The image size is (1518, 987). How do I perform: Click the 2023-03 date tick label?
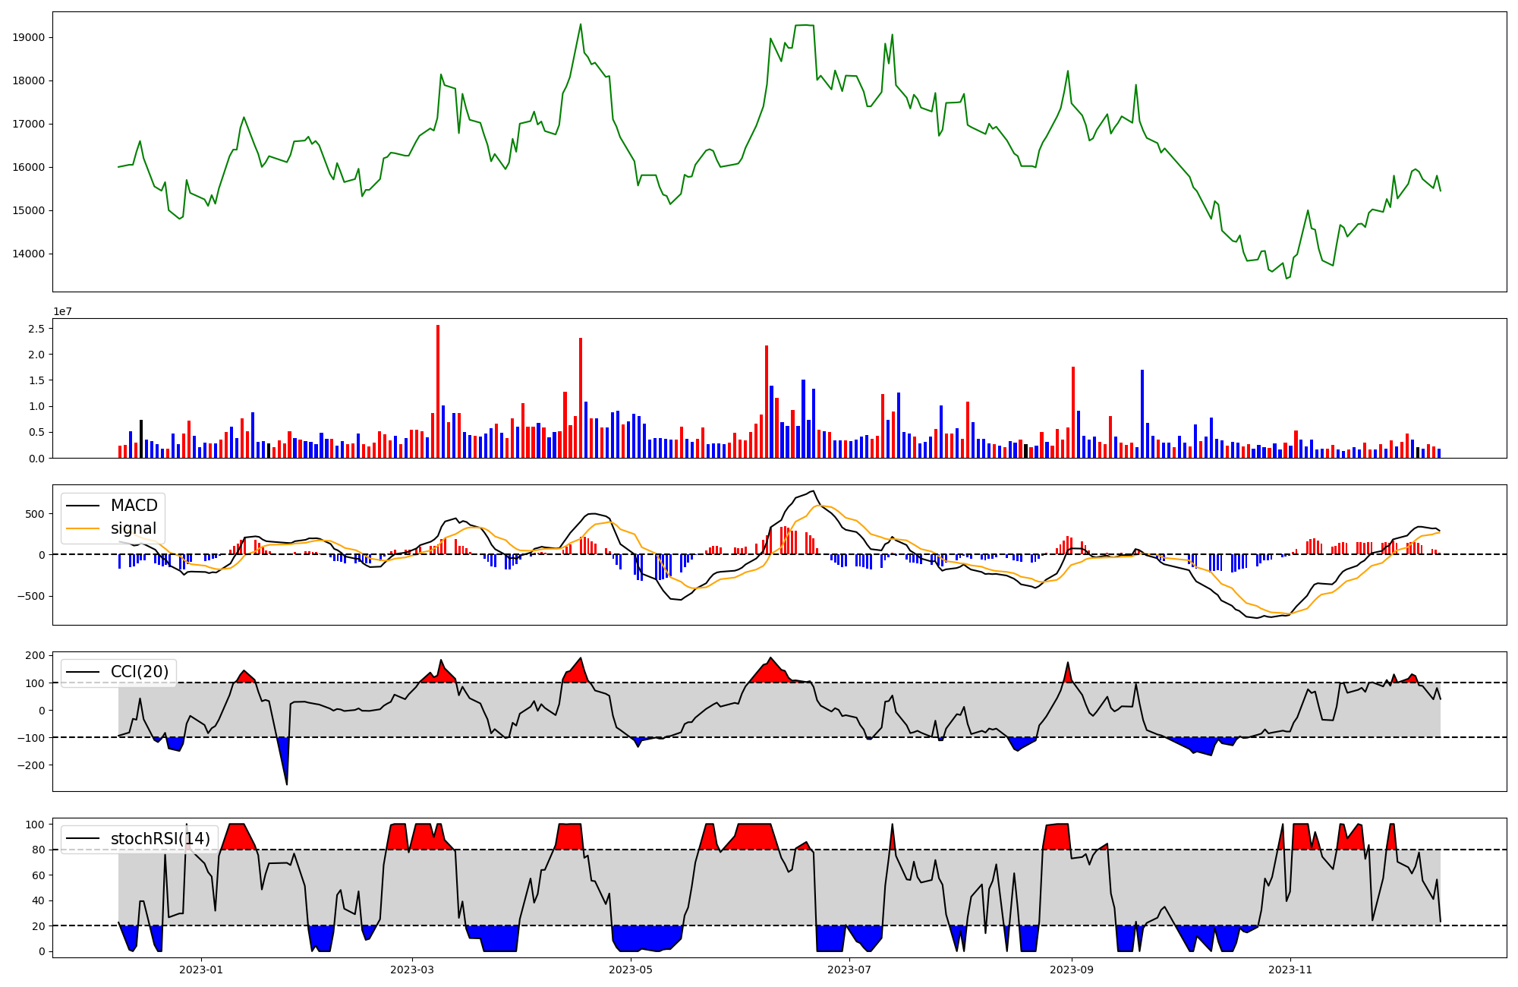tap(412, 970)
